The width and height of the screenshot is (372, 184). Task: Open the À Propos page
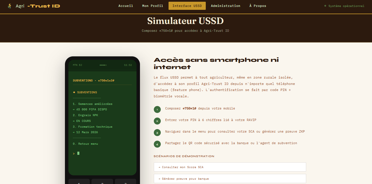coord(258,6)
